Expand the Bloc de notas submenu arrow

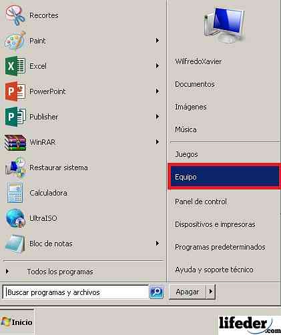click(x=158, y=244)
